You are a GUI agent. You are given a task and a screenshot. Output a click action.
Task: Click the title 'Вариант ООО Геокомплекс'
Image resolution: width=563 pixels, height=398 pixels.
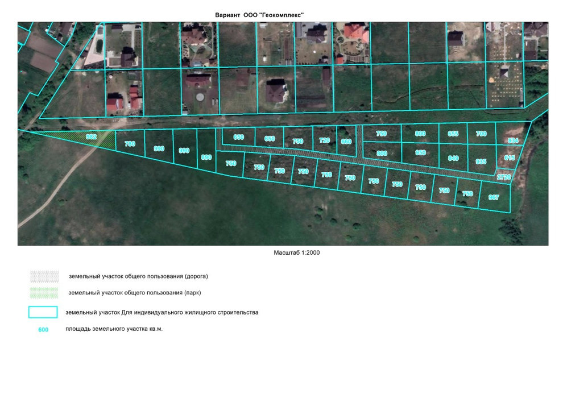point(259,14)
